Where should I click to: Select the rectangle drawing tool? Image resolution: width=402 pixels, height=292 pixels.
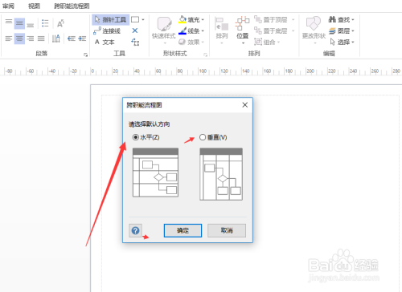135,19
